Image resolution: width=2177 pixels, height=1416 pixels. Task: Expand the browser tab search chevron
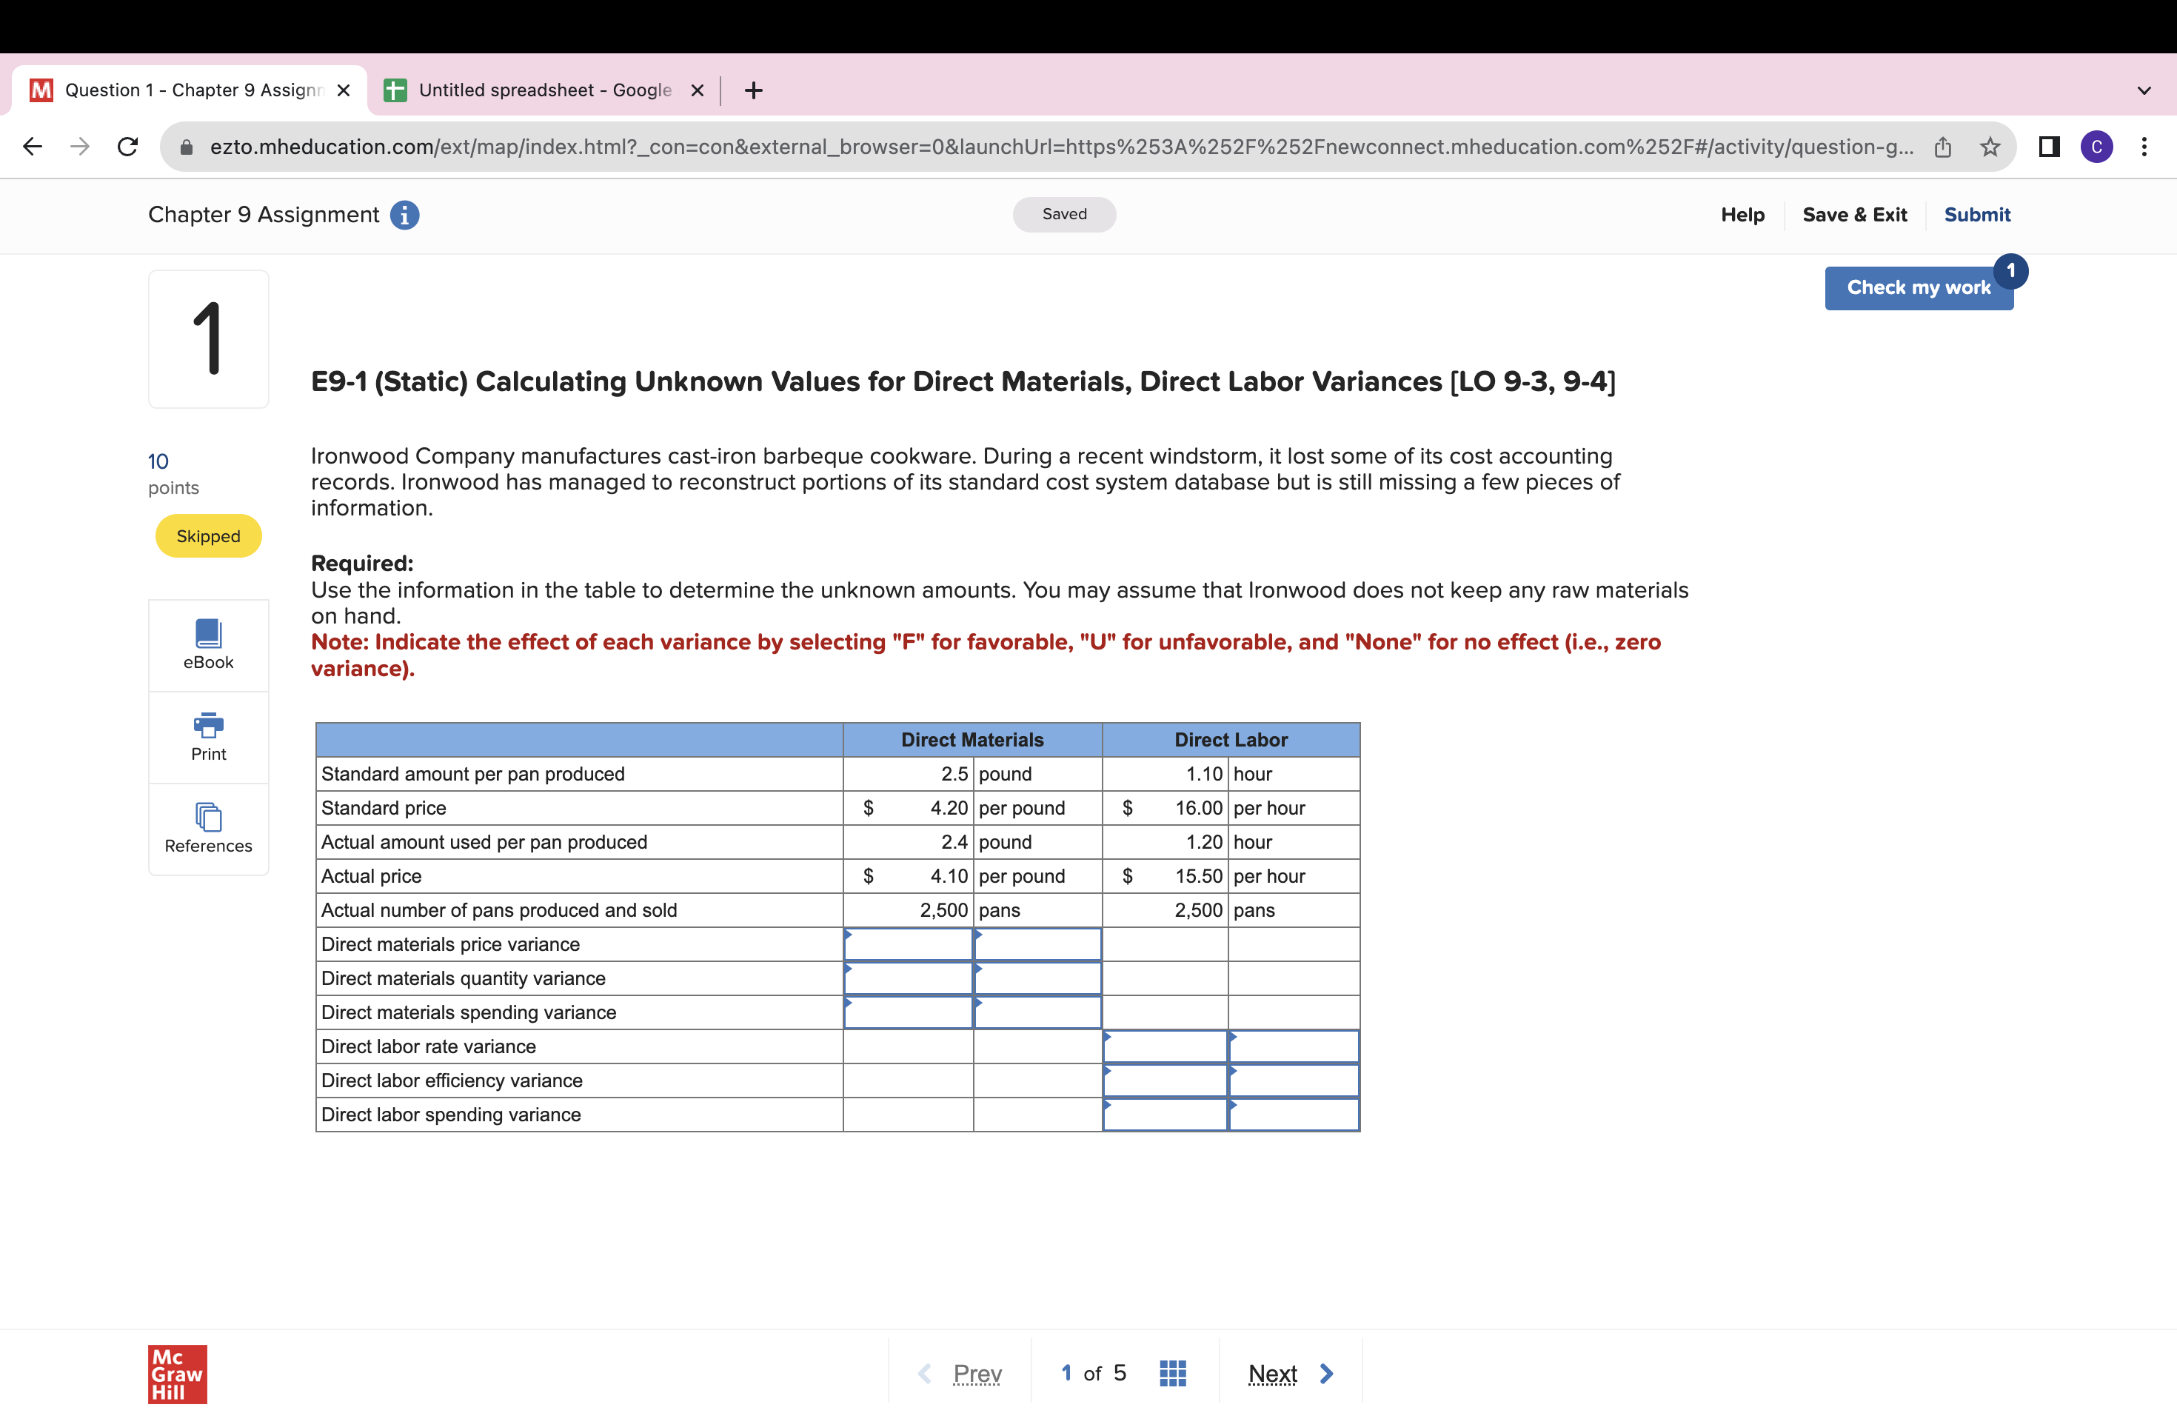coord(2144,90)
